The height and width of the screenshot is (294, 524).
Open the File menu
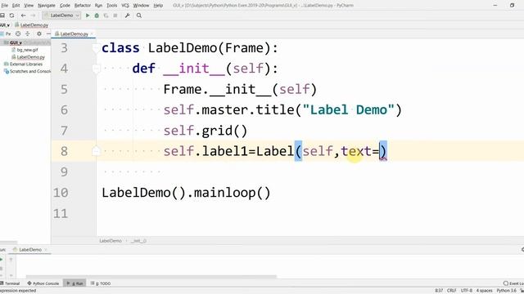click(x=4, y=6)
